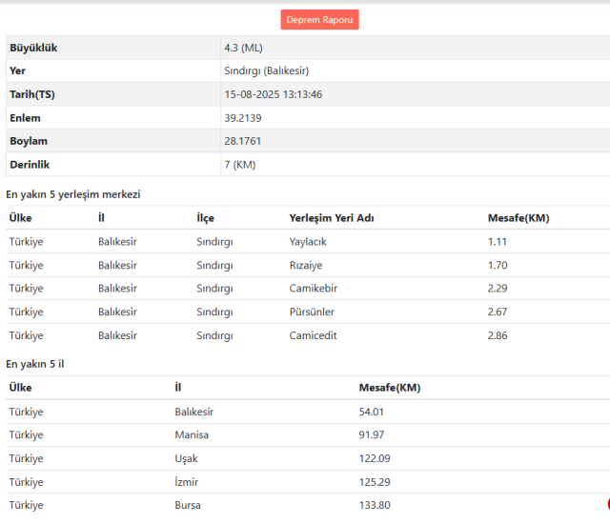Click the 'En yakın 5 il' heading
The width and height of the screenshot is (610, 524).
[35, 364]
